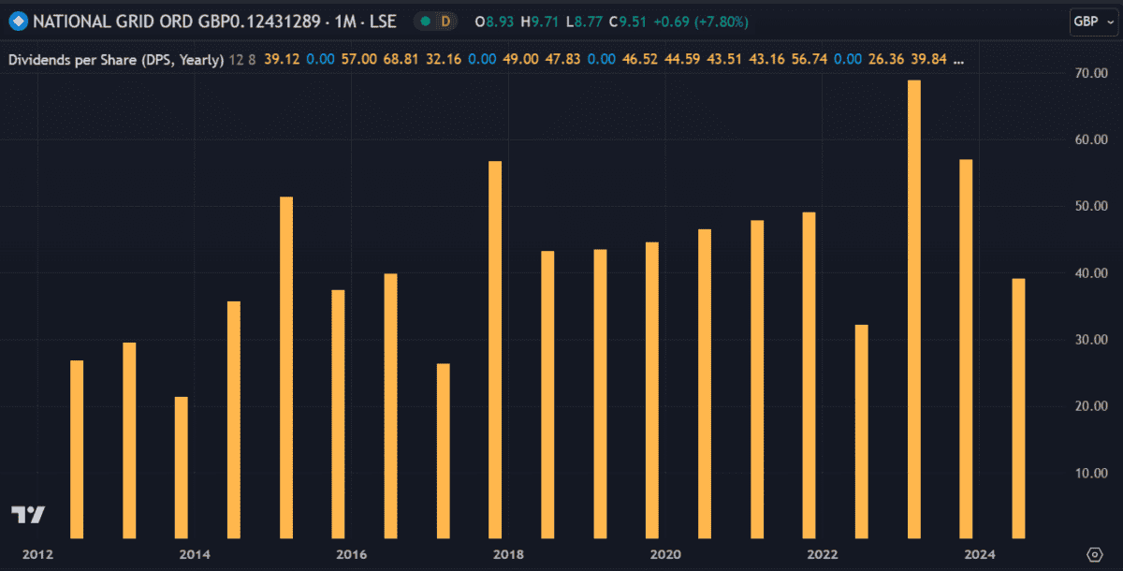This screenshot has height=571, width=1123.
Task: Click the 2024 label on time axis
Action: (x=982, y=554)
